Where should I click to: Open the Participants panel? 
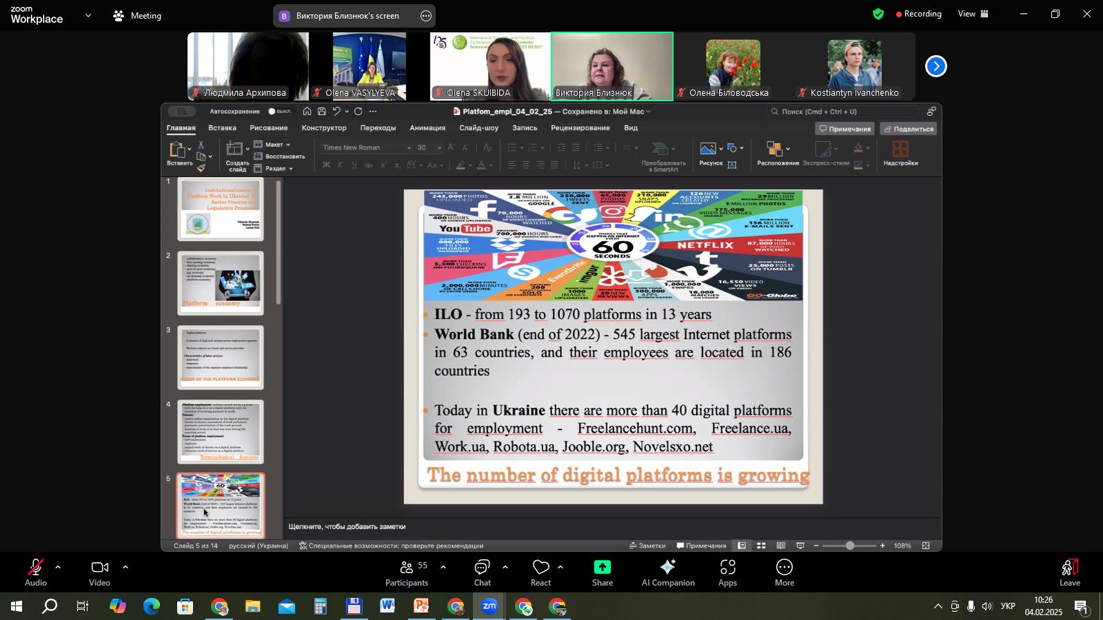tap(407, 572)
